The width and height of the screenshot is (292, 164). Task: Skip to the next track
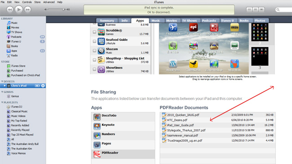[x=27, y=9]
